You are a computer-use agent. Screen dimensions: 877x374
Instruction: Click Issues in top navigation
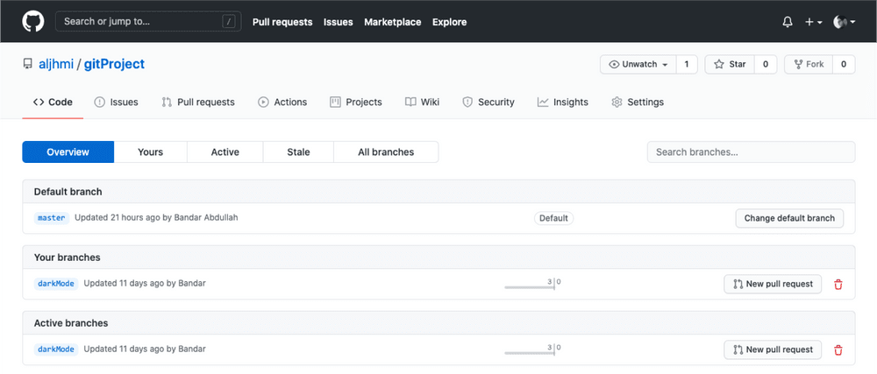pyautogui.click(x=339, y=22)
